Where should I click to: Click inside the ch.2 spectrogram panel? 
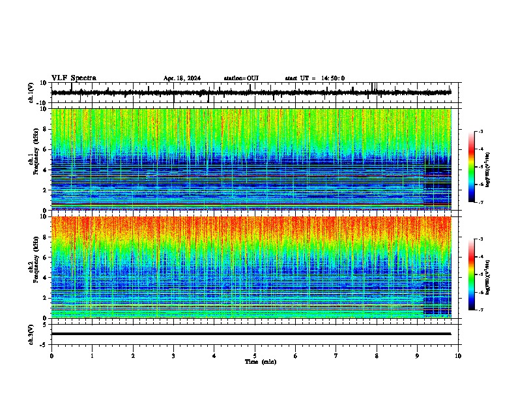(251, 267)
